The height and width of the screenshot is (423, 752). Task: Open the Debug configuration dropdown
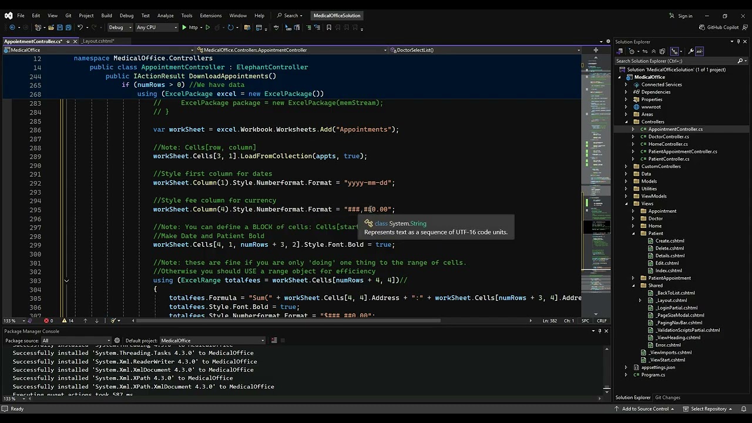tap(119, 28)
